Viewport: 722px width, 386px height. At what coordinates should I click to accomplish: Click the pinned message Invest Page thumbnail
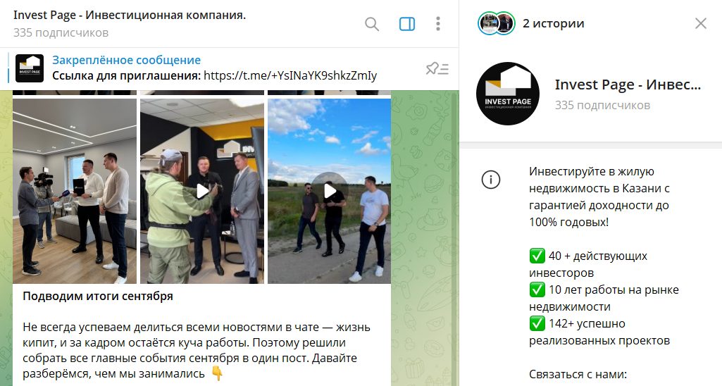[30, 68]
